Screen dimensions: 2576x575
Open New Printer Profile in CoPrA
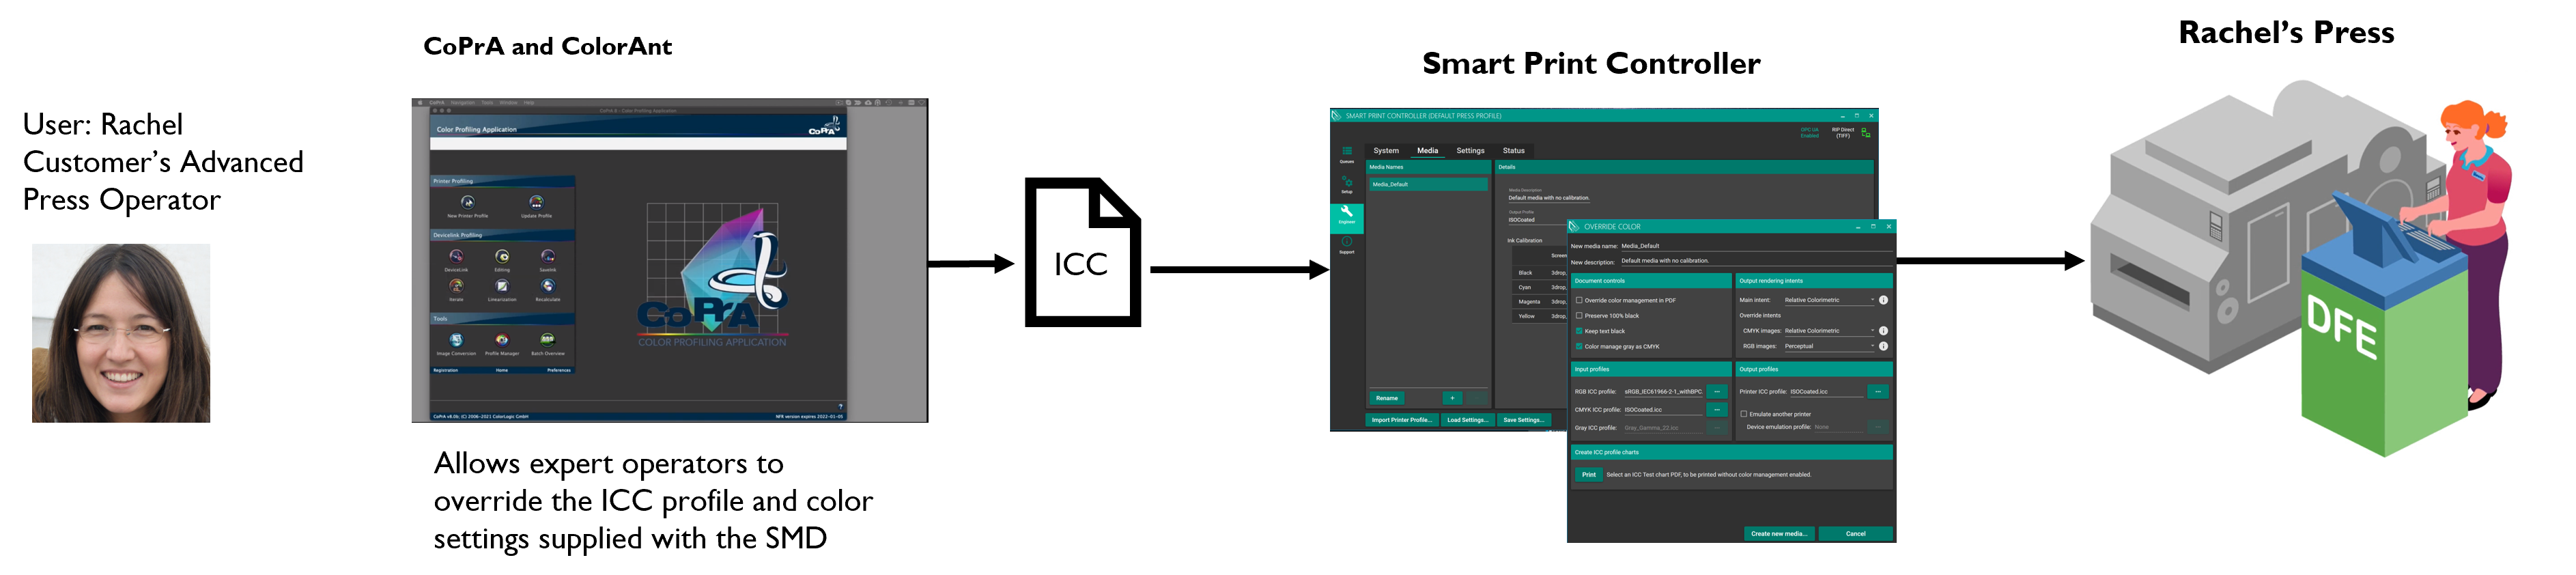click(467, 206)
